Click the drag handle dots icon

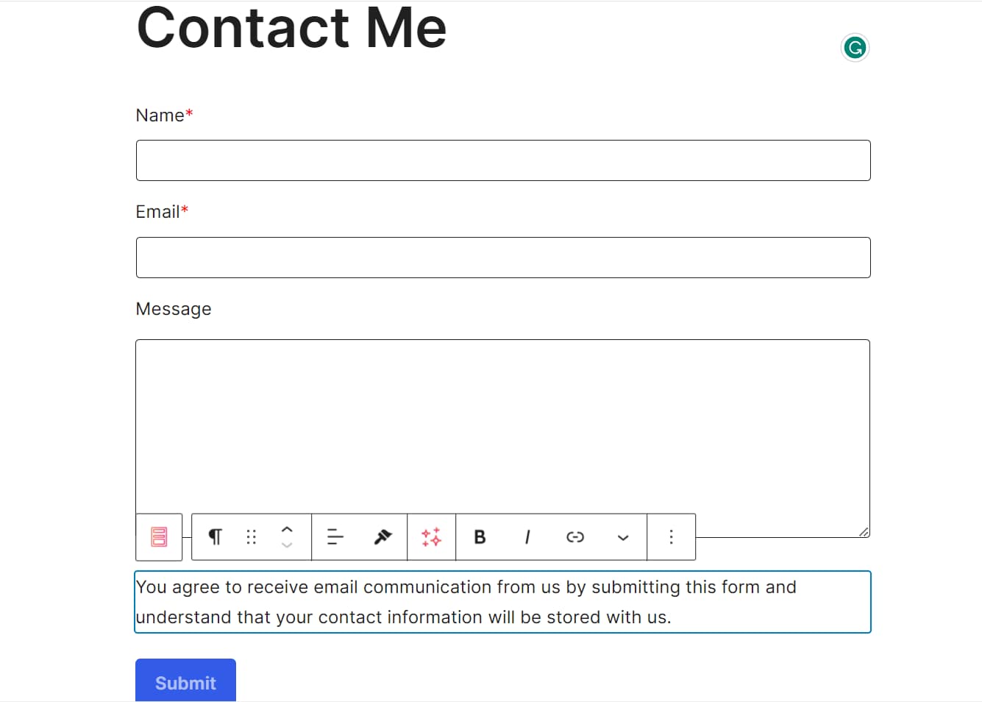[251, 537]
